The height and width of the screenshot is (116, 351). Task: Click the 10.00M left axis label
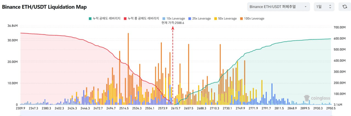[13, 83]
